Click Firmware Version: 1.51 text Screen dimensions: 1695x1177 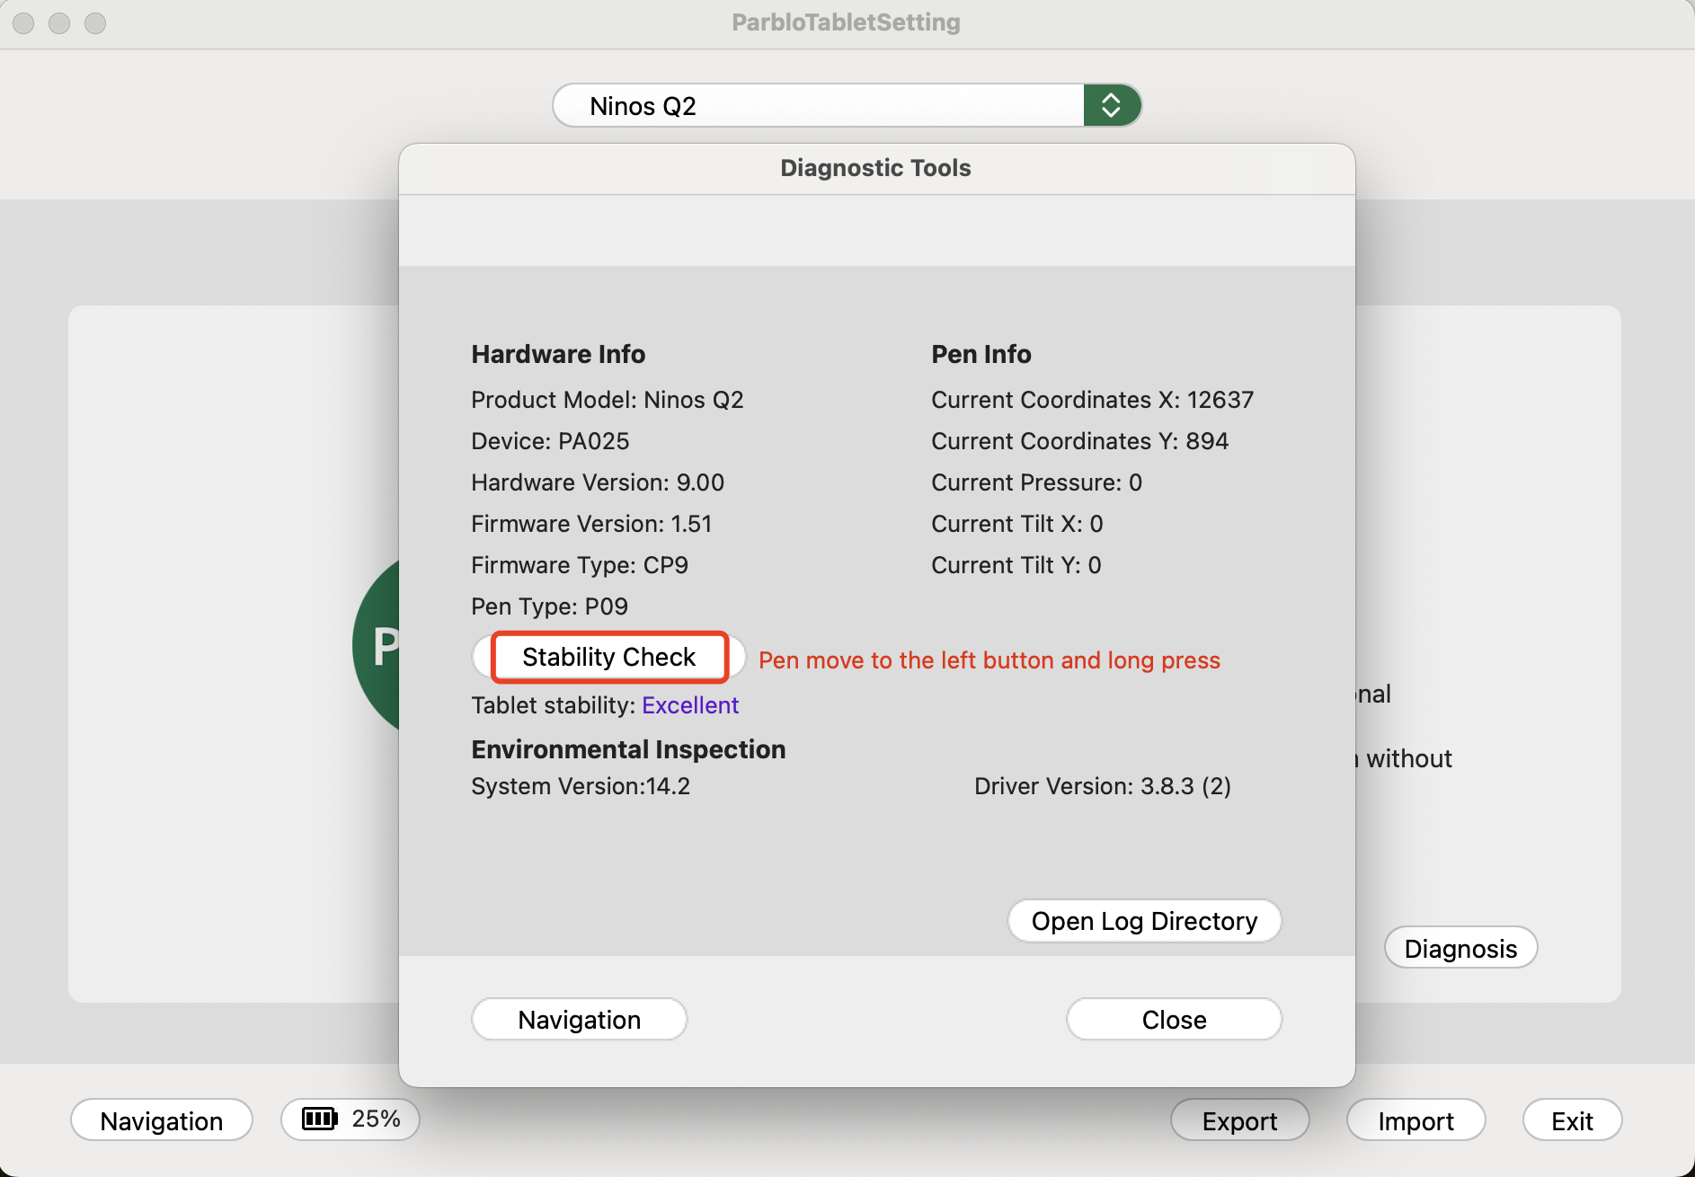[591, 524]
